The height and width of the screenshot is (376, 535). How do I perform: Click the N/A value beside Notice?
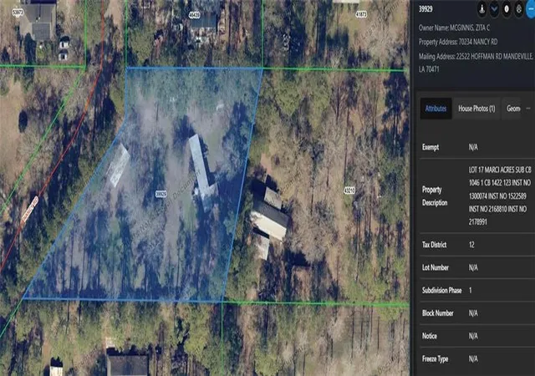point(473,336)
